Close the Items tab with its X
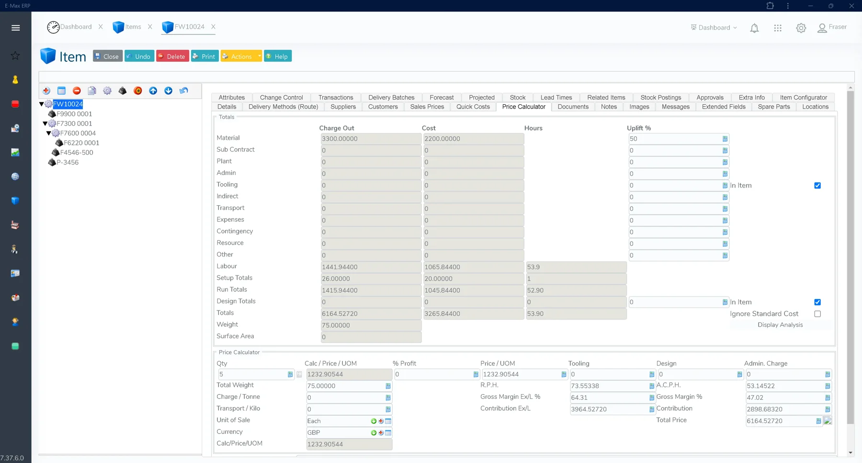This screenshot has width=862, height=463. [x=150, y=27]
